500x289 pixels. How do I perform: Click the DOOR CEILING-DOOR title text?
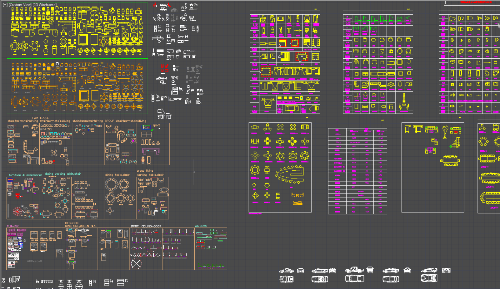(x=146, y=226)
